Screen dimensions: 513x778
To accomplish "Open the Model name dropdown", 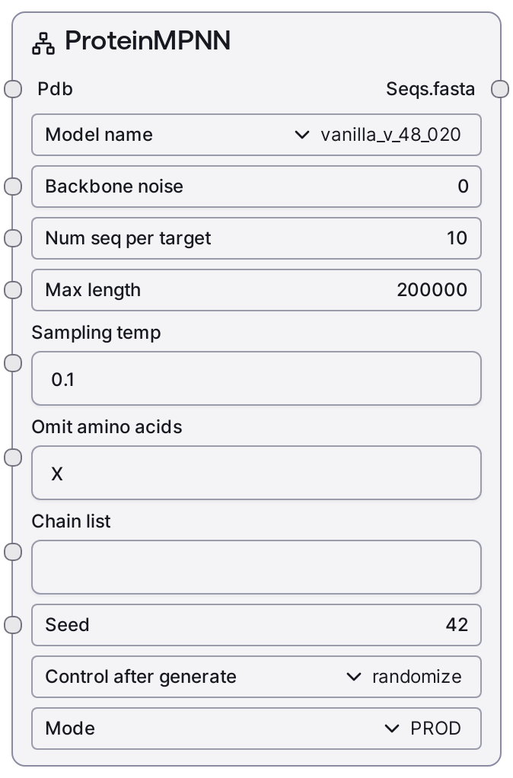I will pos(256,135).
